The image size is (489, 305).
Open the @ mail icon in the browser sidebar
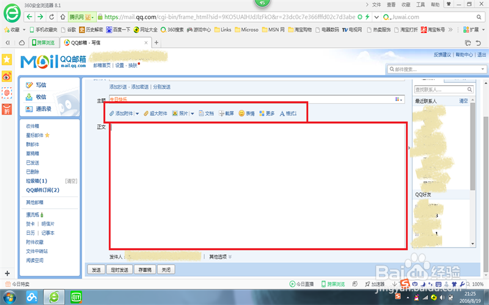[x=7, y=93]
